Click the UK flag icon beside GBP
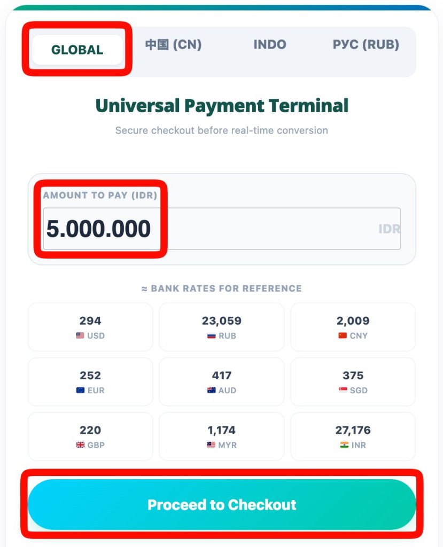The image size is (443, 547). tap(81, 445)
